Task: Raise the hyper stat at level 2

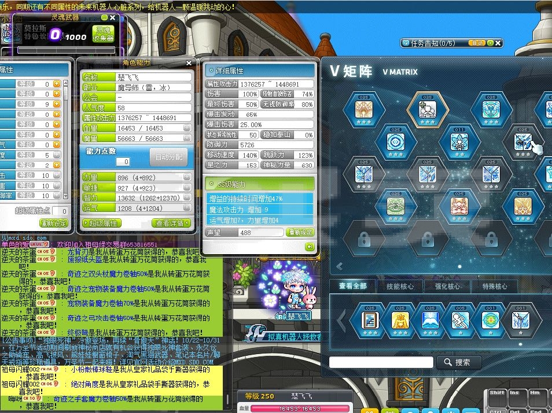Action: click(57, 165)
